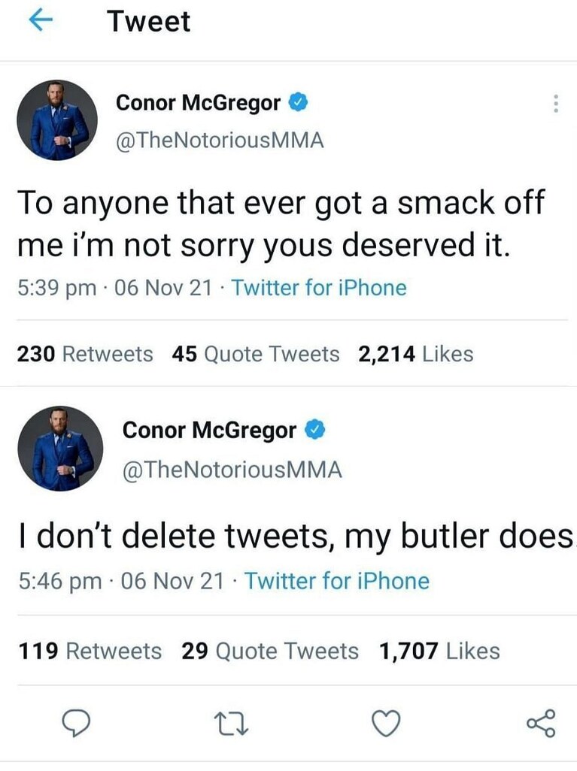Screen dimensions: 577x771
Task: Open the second tweet's profile picture
Action: click(x=60, y=448)
